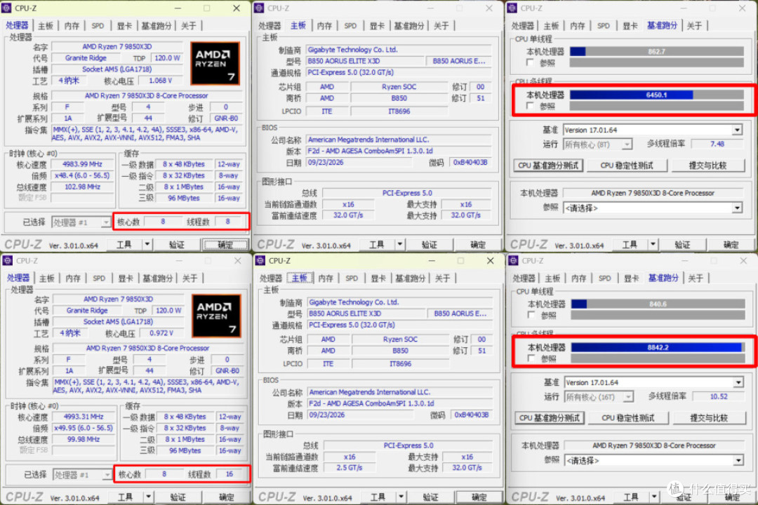758x505 pixels.
Task: Switch to 内存 tab in the 1.068 V window
Action: 72,26
